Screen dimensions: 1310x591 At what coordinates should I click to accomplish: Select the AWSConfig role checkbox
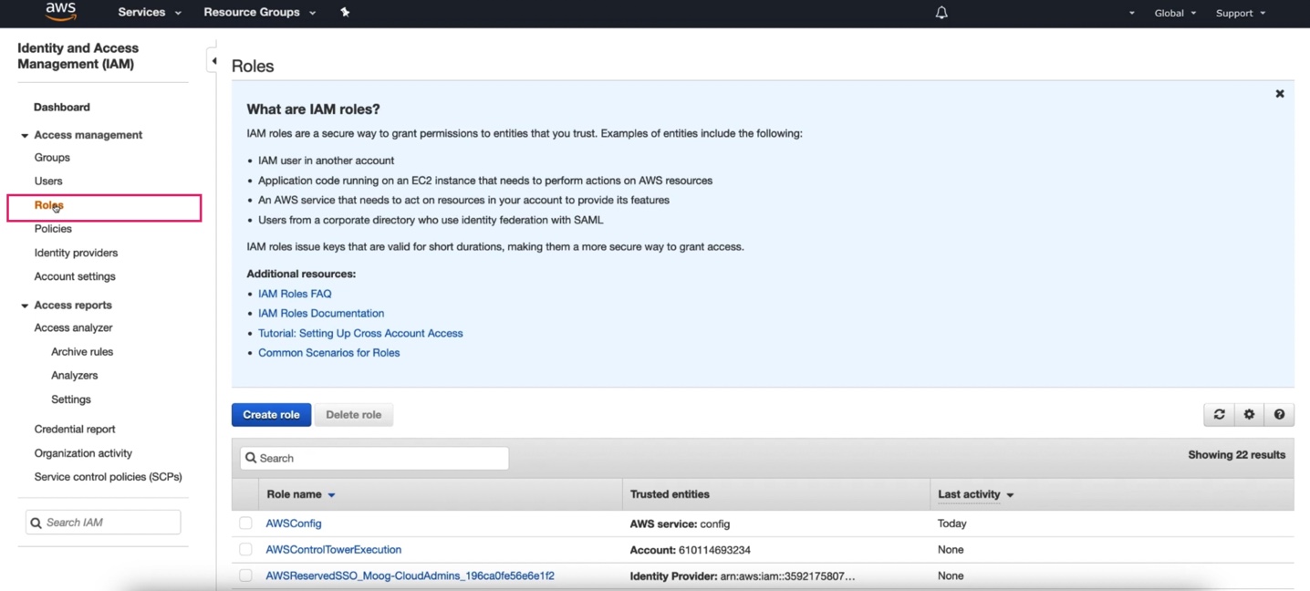[245, 524]
